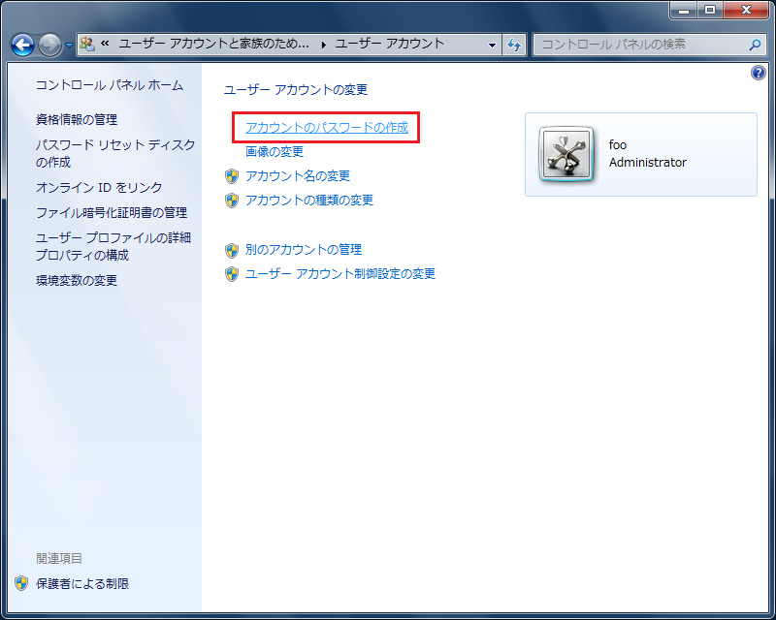Open アカウントの種類の変更 link

pyautogui.click(x=308, y=201)
